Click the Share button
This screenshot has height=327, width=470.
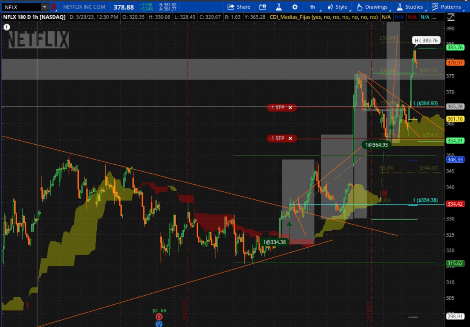(239, 7)
